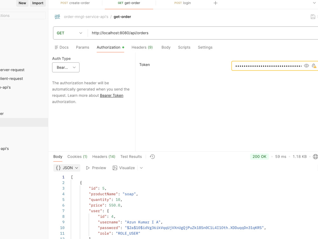Reveal the bearer token with eye icon

click(306, 66)
